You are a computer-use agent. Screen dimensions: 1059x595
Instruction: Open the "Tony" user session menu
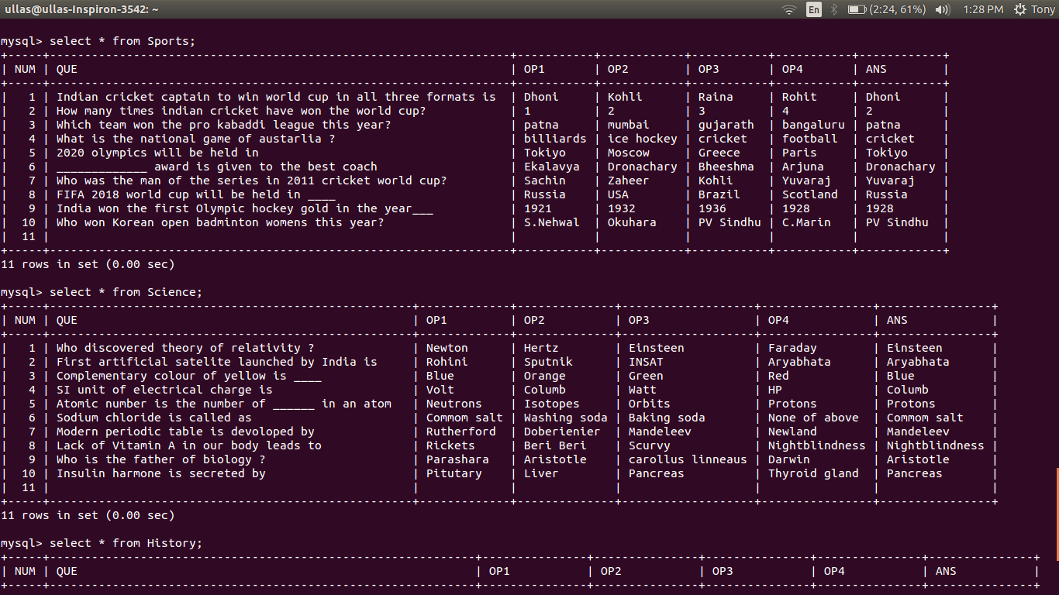pos(1045,9)
